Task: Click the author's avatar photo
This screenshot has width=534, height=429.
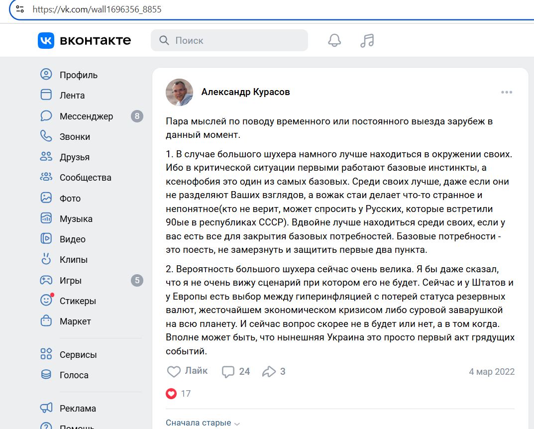Action: (179, 92)
